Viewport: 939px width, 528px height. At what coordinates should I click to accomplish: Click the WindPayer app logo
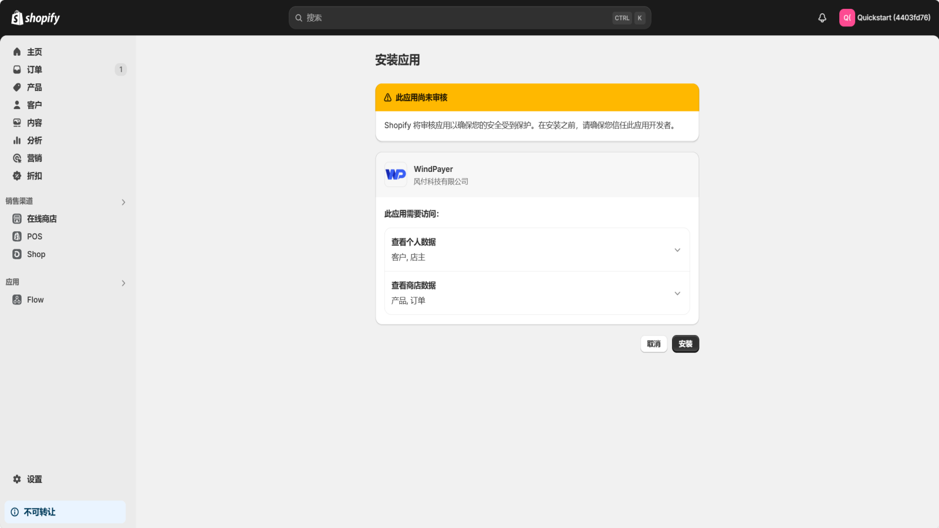coord(396,174)
